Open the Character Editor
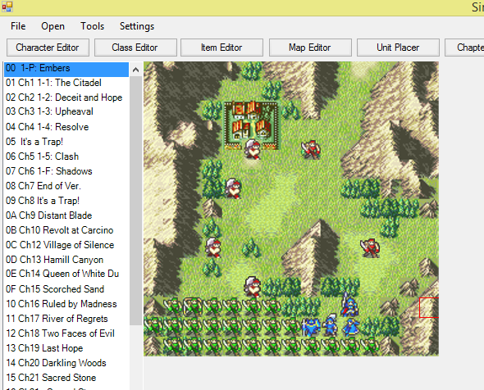The height and width of the screenshot is (390, 484). pyautogui.click(x=48, y=48)
